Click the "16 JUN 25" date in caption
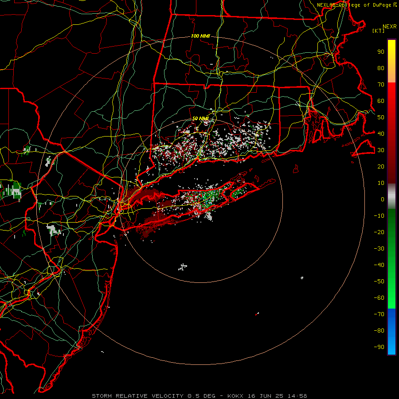Viewport: 399px width, 399px height. 266,396
